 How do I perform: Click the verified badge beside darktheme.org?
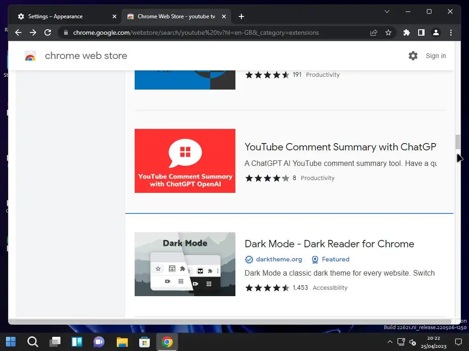coord(249,260)
